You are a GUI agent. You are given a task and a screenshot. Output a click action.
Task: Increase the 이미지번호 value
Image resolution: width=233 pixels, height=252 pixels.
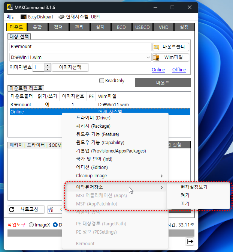[47, 66]
